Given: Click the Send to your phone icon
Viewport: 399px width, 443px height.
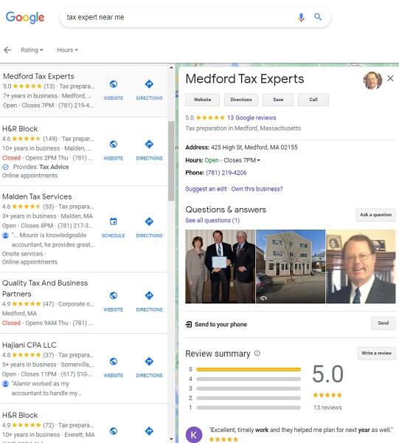Looking at the screenshot, I should tap(189, 324).
